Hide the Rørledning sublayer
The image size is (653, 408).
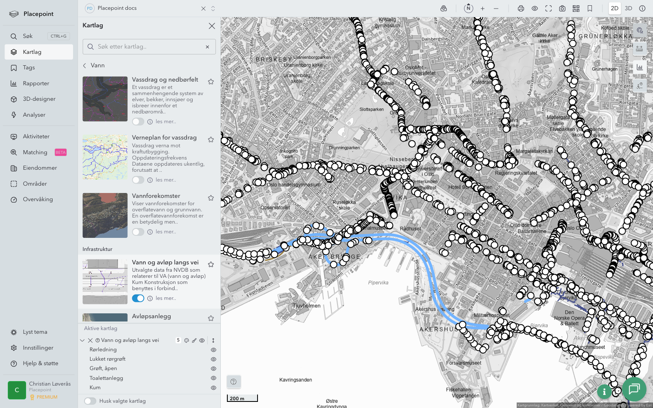(x=213, y=350)
